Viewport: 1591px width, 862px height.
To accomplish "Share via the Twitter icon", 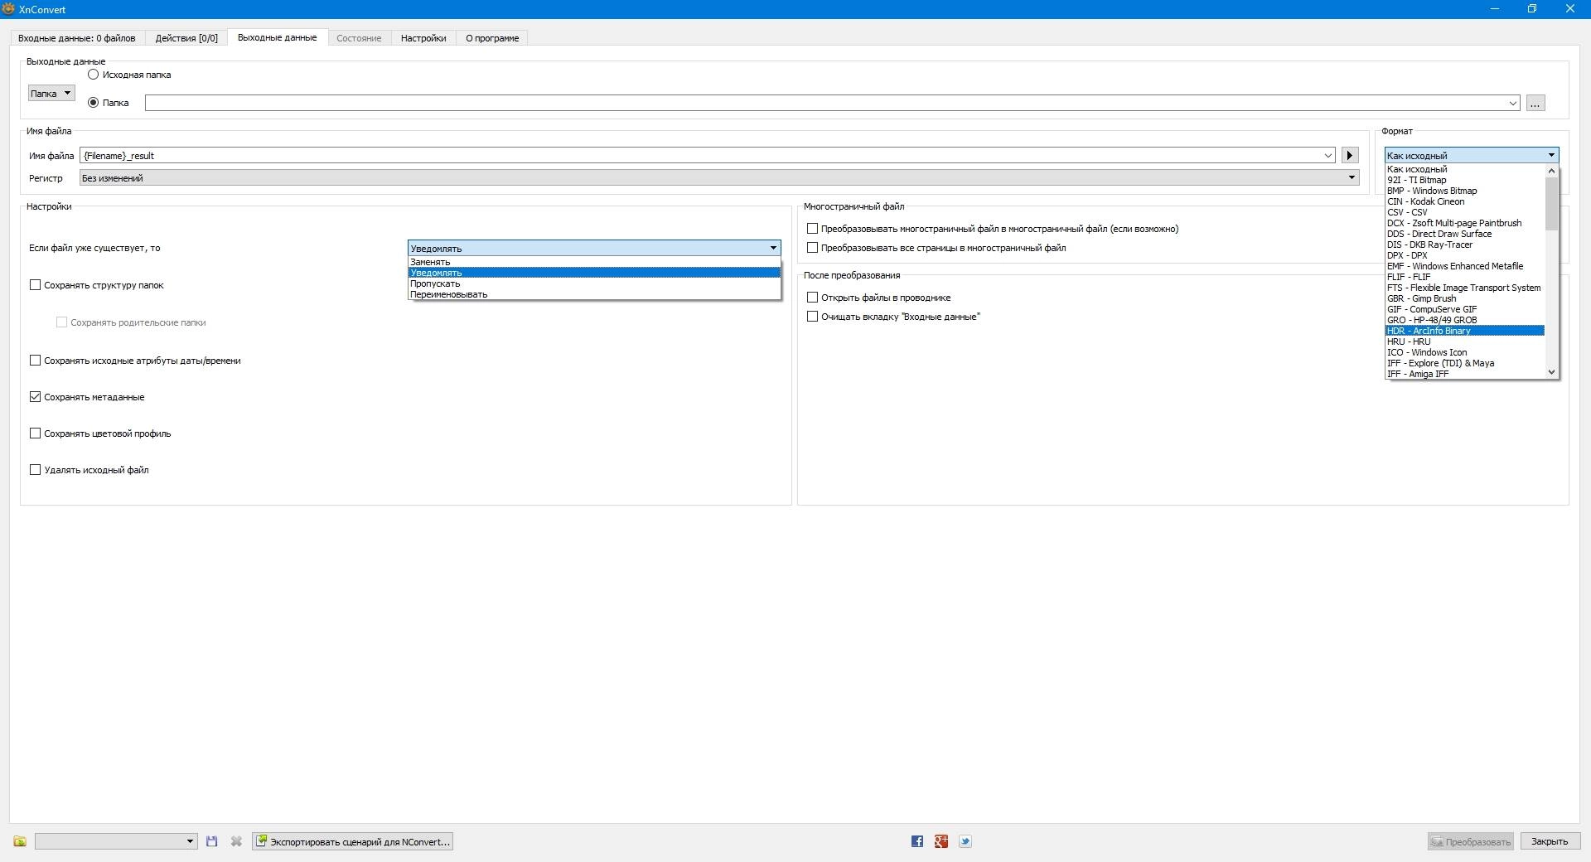I will point(965,841).
